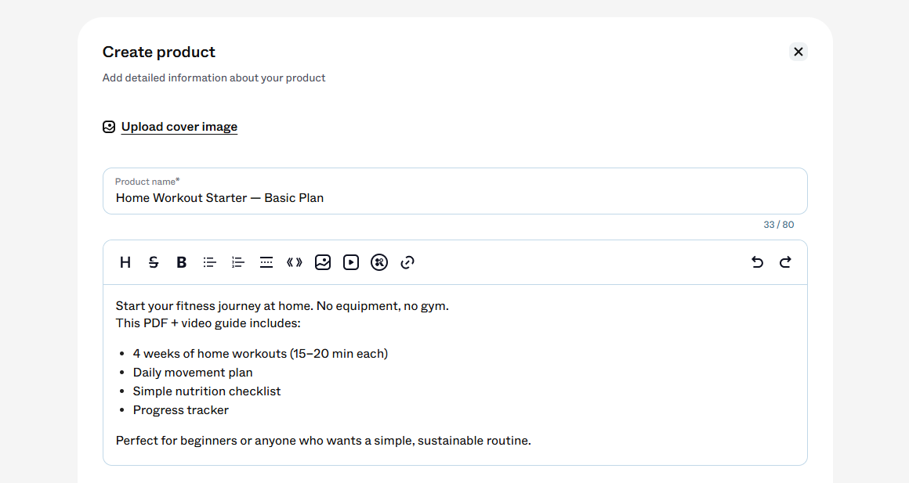This screenshot has width=909, height=483.
Task: Toggle strikethrough formatting
Action: click(x=154, y=262)
